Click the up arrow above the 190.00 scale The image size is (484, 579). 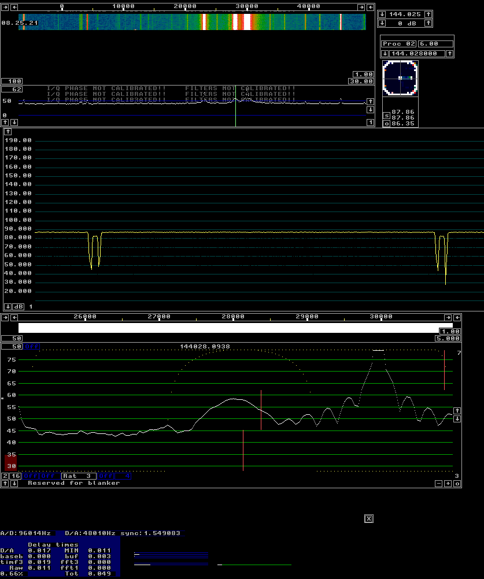tap(8, 132)
